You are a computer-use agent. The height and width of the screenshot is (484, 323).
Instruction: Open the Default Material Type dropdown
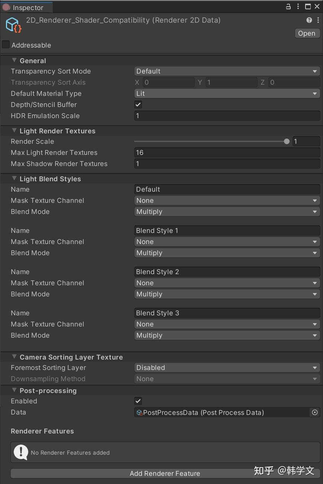click(227, 94)
